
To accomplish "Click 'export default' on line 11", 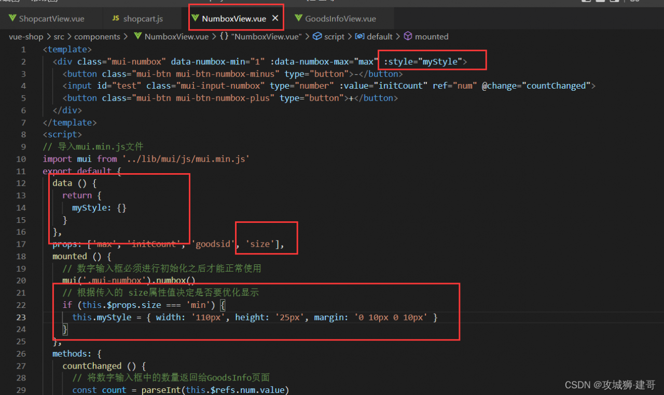I will click(77, 171).
